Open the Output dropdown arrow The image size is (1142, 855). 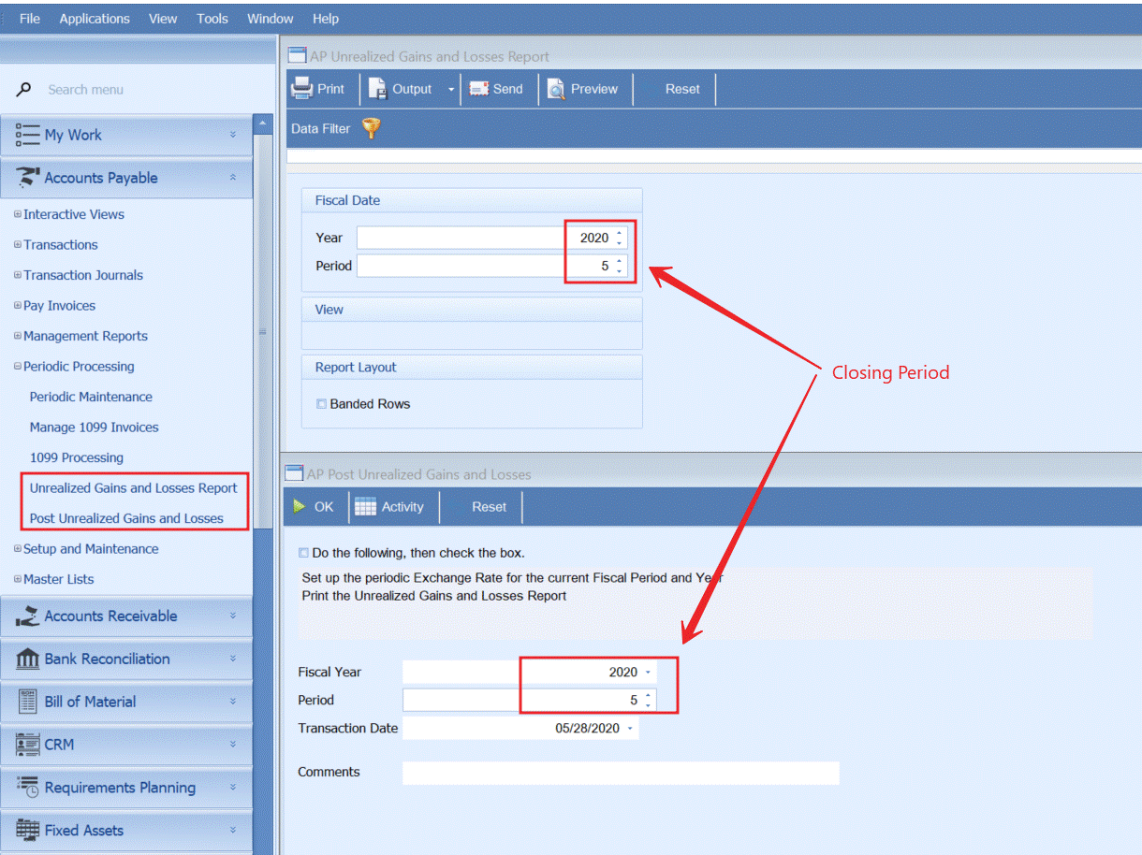450,90
